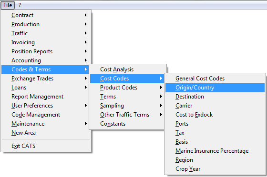267x177 pixels.
Task: Select Origin/Country
Action: 215,88
